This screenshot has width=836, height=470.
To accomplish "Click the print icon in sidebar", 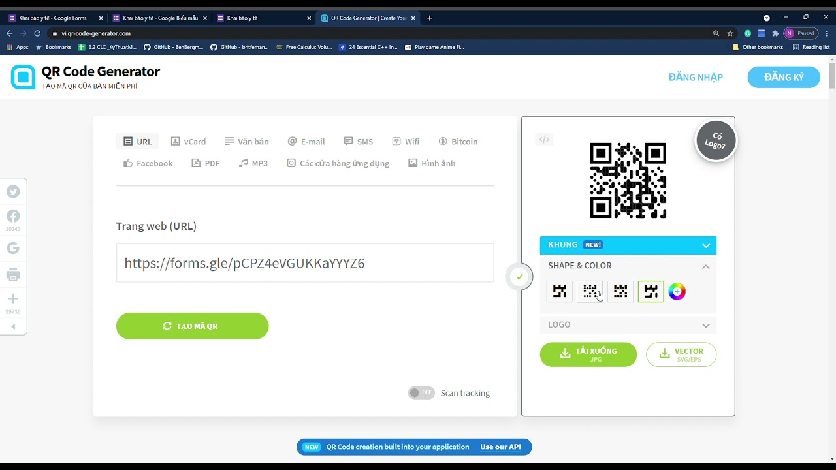I will [x=13, y=275].
